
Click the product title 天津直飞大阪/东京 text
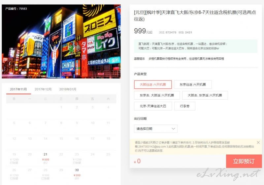[195, 15]
